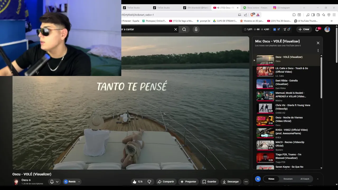Open more actions ellipsis under video

(246, 182)
